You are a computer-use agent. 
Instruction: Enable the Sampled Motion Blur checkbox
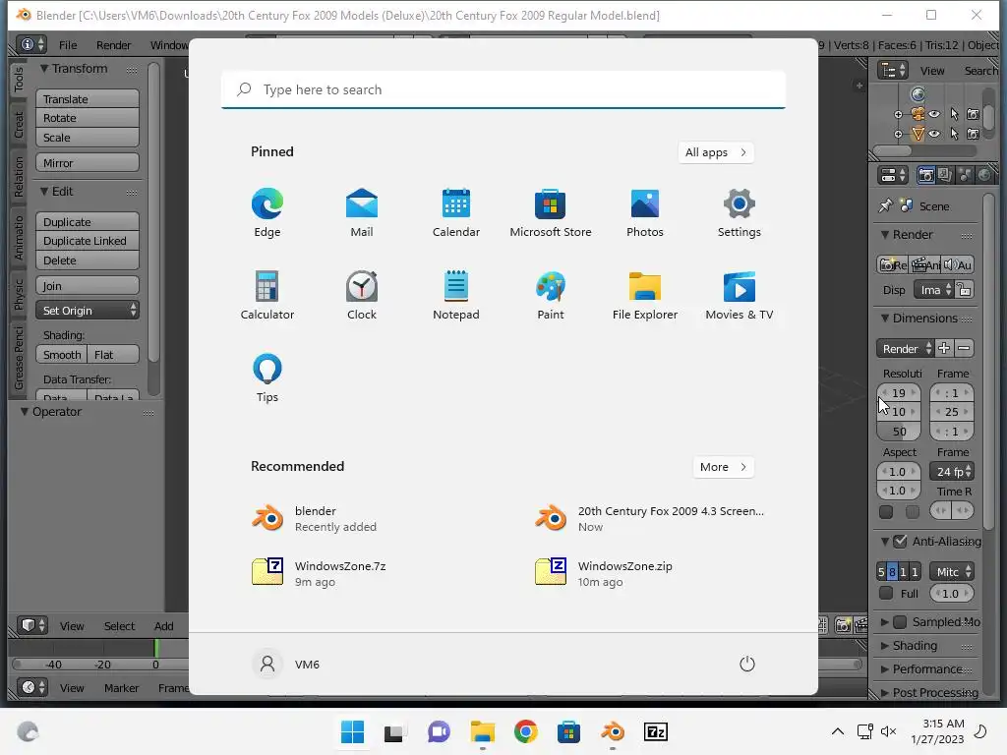(x=901, y=621)
